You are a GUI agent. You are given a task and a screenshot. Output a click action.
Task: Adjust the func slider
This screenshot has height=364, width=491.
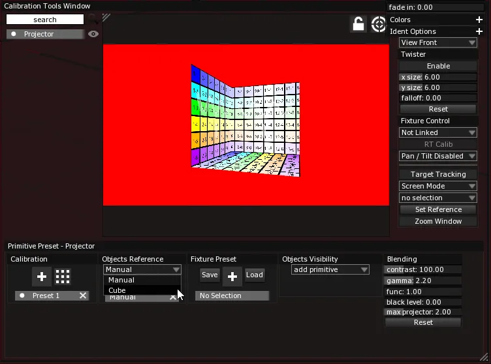[x=423, y=292]
